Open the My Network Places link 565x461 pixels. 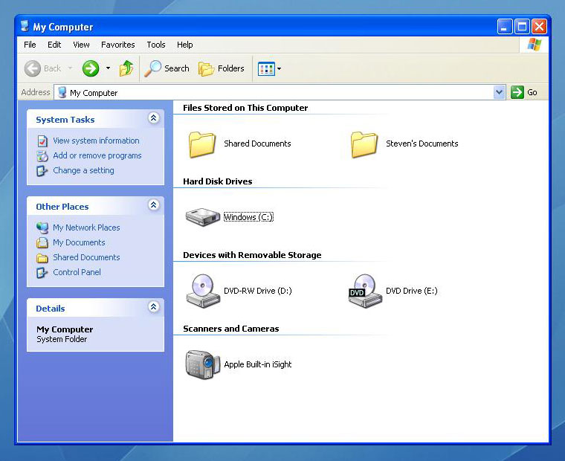click(86, 228)
